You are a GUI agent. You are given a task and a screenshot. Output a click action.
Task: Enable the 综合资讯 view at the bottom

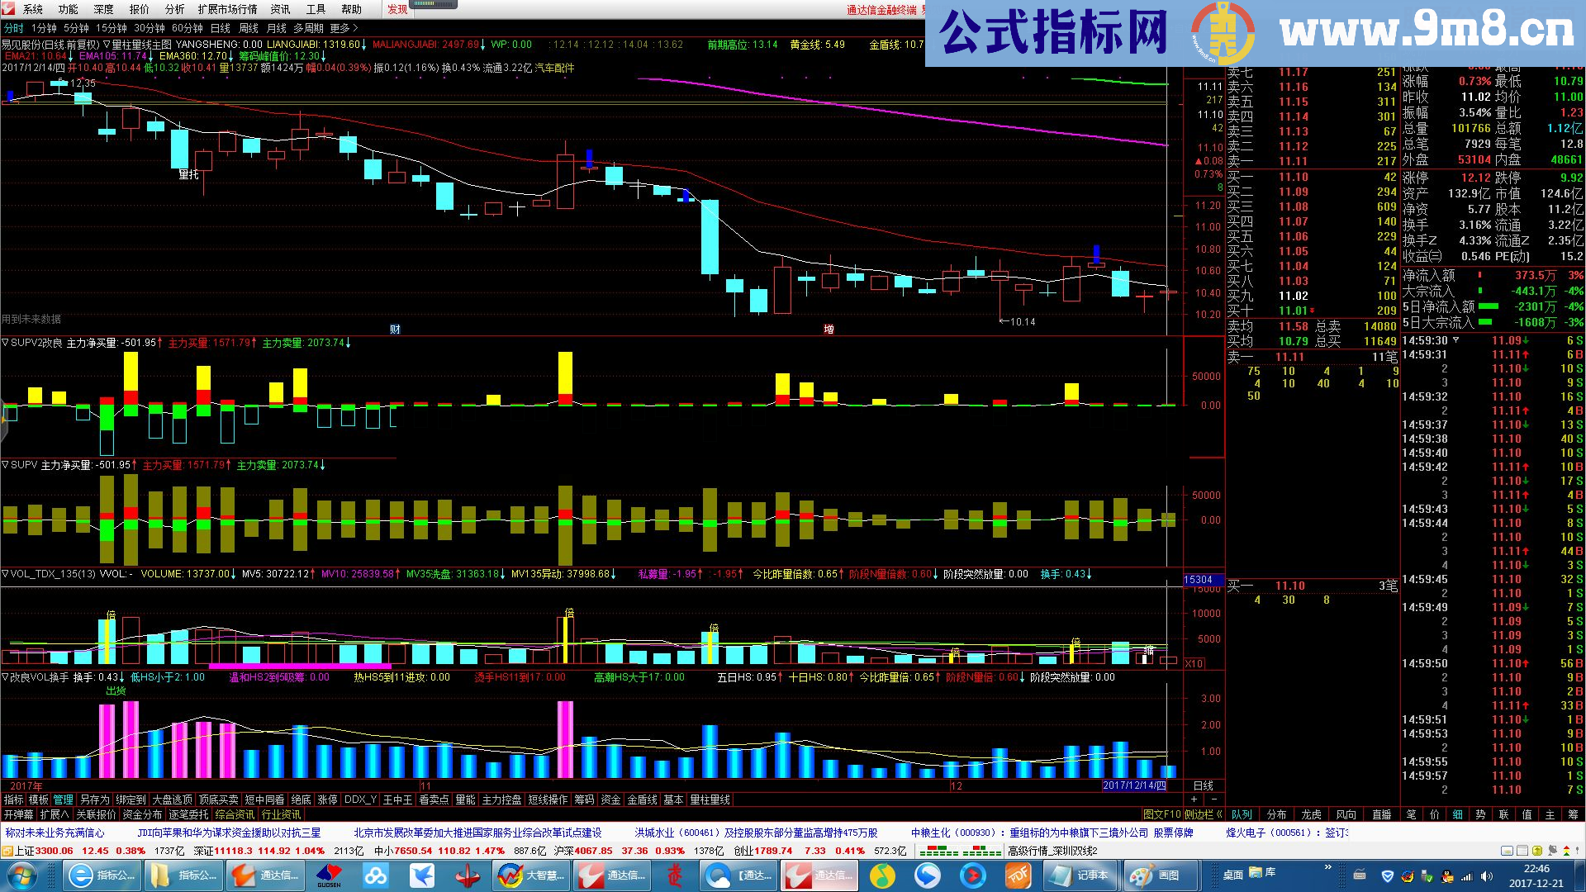235,814
